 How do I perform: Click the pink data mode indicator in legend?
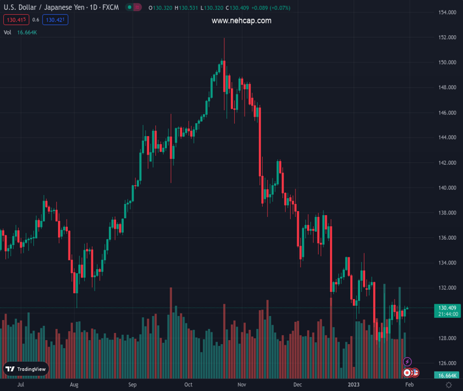[x=138, y=8]
